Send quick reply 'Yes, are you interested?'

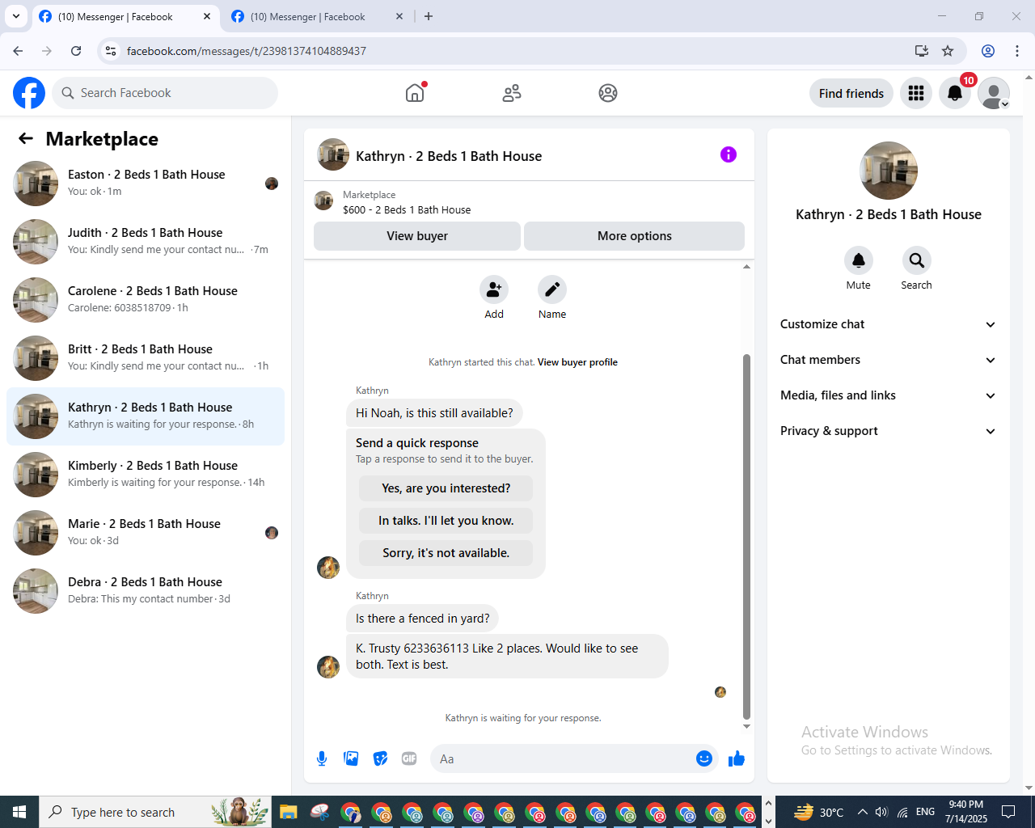tap(446, 488)
